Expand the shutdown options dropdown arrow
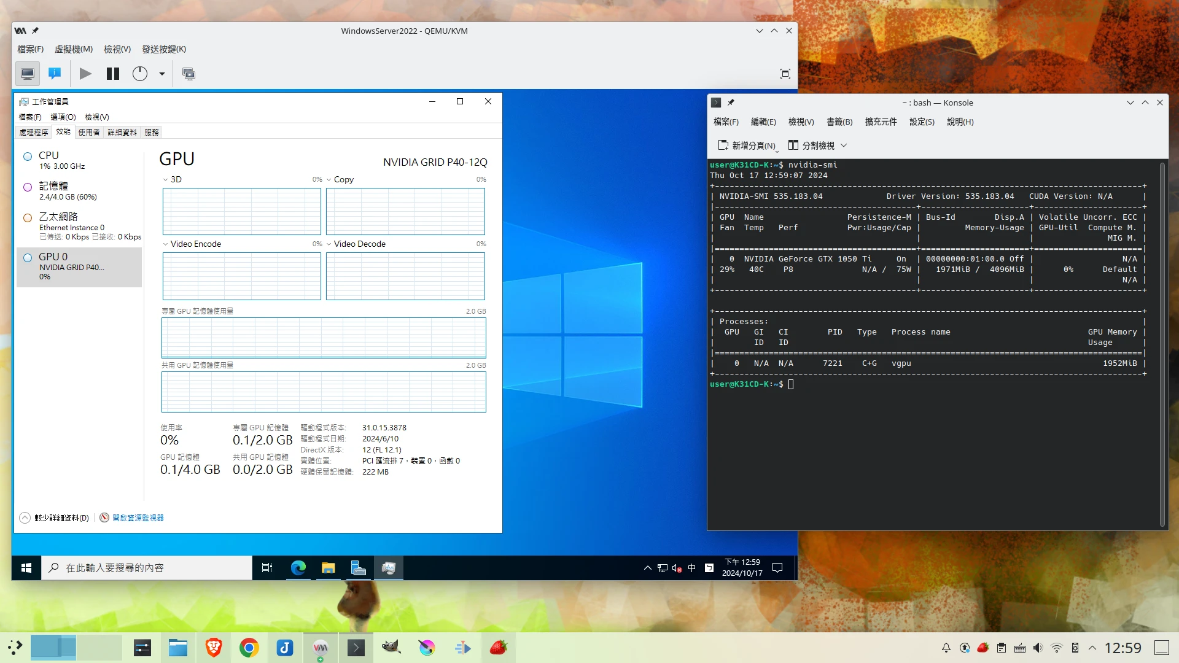The image size is (1179, 663). pos(162,74)
